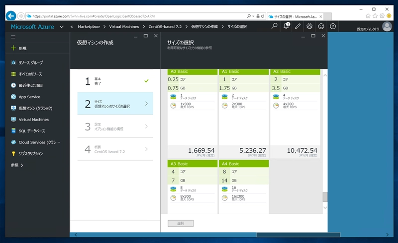
Task: Click the 選択 button
Action: [181, 223]
